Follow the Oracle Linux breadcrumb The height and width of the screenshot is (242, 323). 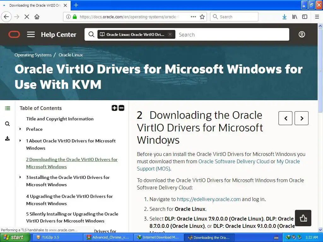71,55
